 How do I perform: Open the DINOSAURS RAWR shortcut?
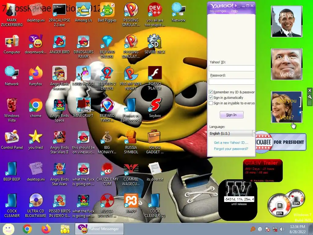click(83, 47)
